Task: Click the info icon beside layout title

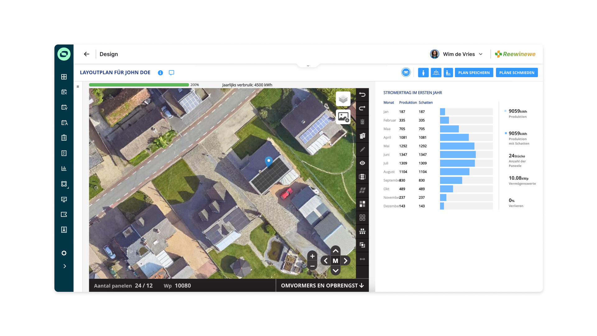Action: point(160,73)
